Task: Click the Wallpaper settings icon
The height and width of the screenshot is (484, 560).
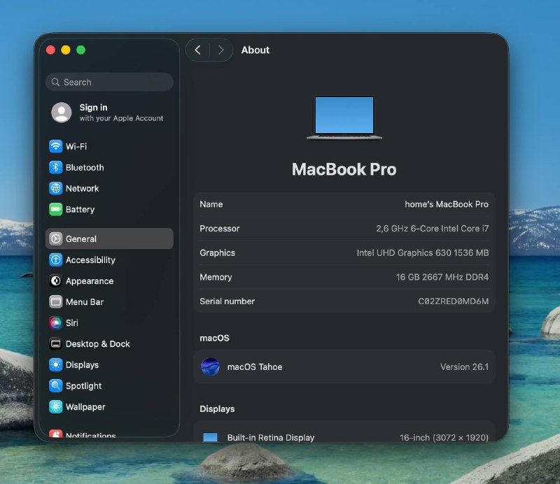Action: [x=57, y=406]
